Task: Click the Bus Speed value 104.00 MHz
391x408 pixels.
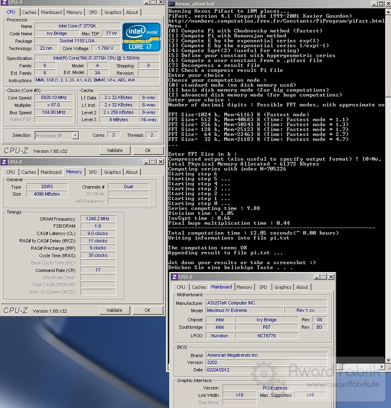Action: 53,112
